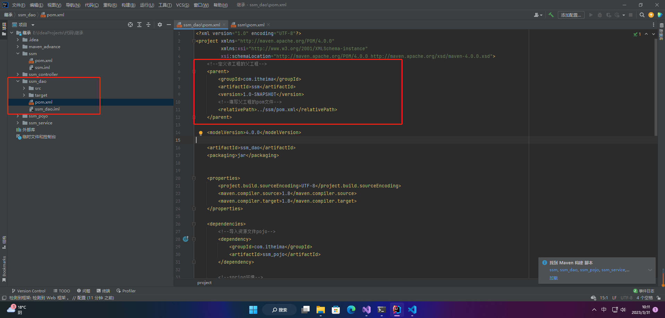Screen dimensions: 665x318
Task: Click the gutter dependency icon on line 28
Action: (x=185, y=239)
